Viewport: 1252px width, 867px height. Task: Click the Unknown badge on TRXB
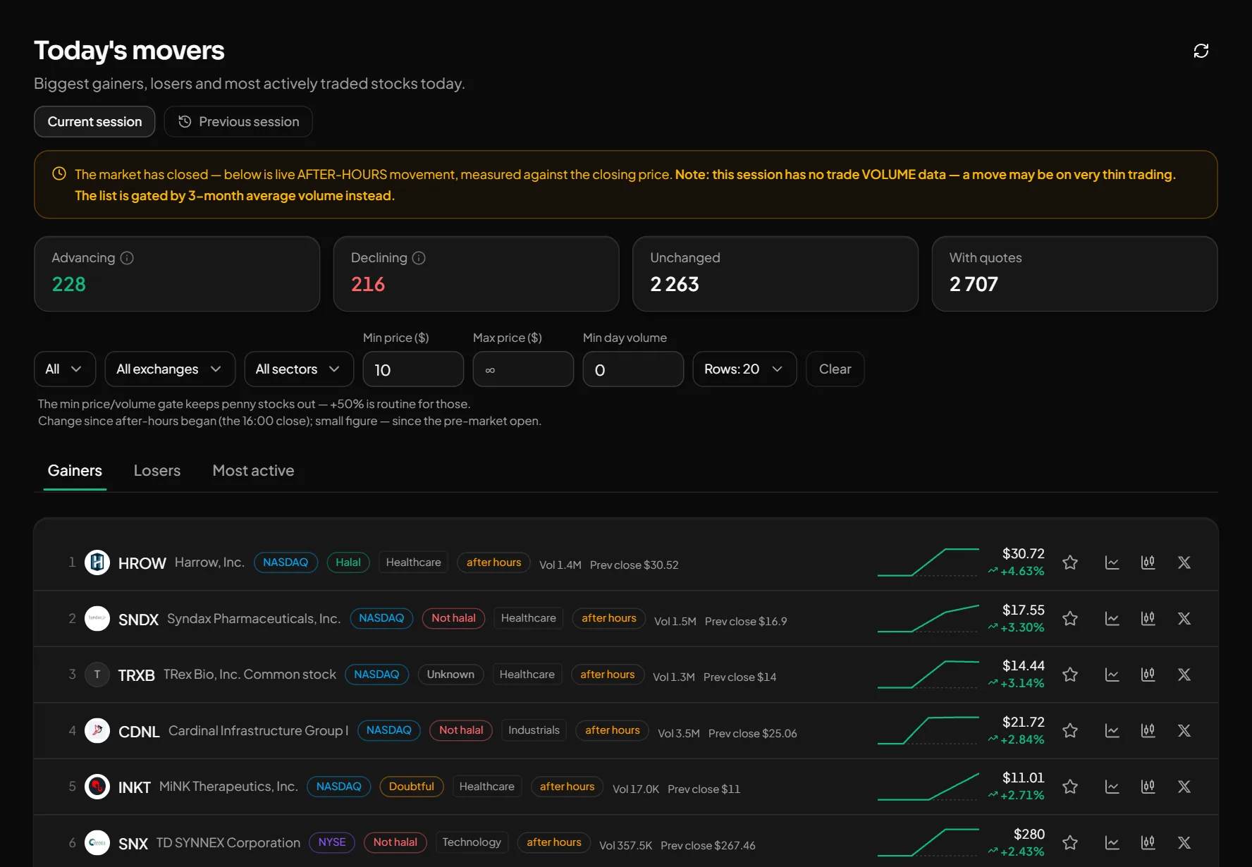coord(450,675)
